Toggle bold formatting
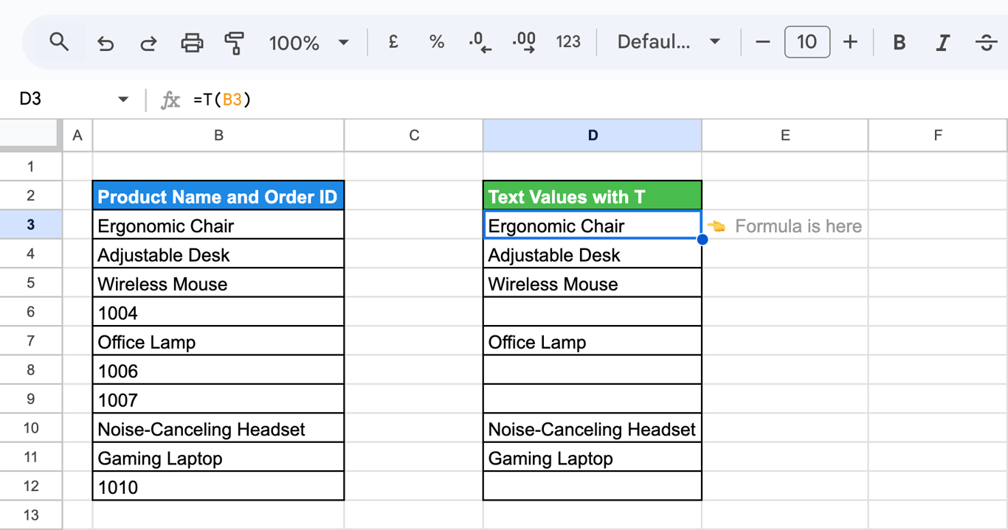 click(899, 43)
